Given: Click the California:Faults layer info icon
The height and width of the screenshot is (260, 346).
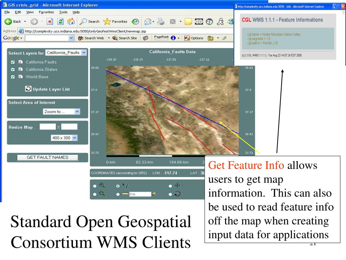Looking at the screenshot, I should 21,62.
